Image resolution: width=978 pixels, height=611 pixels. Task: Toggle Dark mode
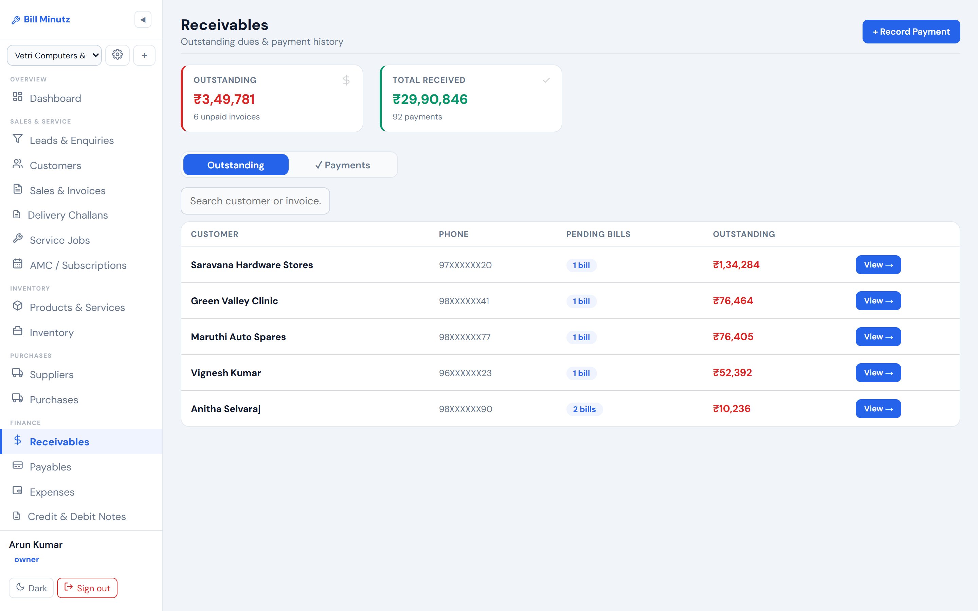(x=31, y=588)
